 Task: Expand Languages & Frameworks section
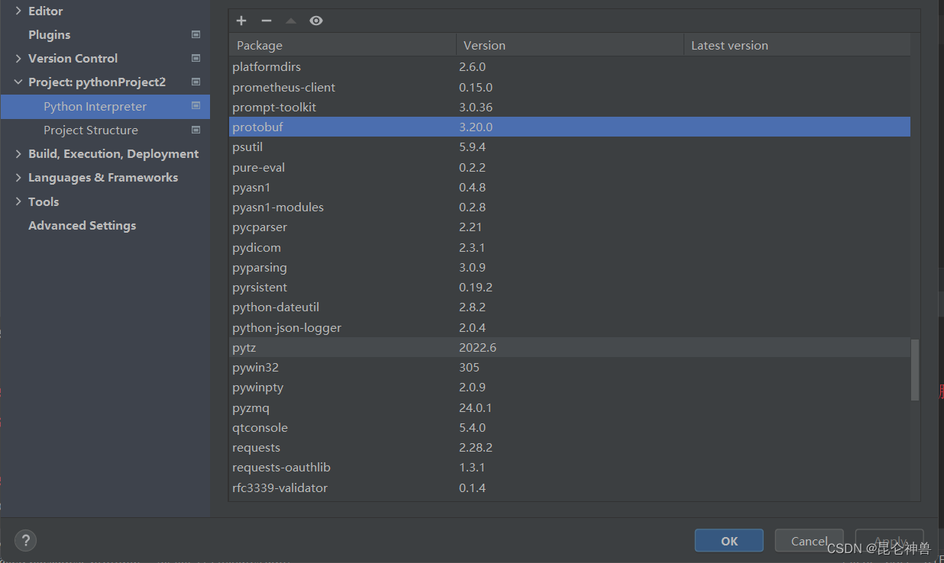pos(19,177)
